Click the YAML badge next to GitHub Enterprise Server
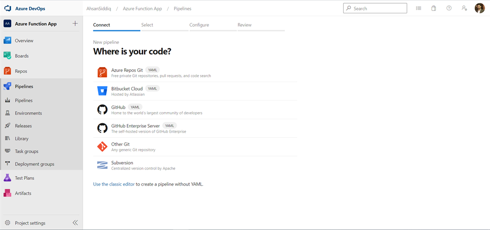The width and height of the screenshot is (490, 230). point(169,125)
